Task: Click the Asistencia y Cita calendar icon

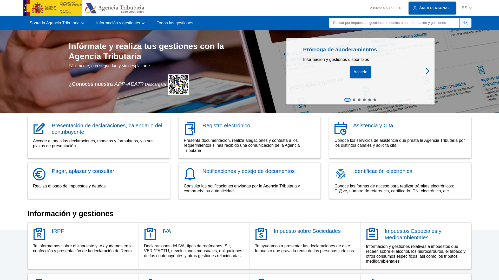Action: click(341, 129)
